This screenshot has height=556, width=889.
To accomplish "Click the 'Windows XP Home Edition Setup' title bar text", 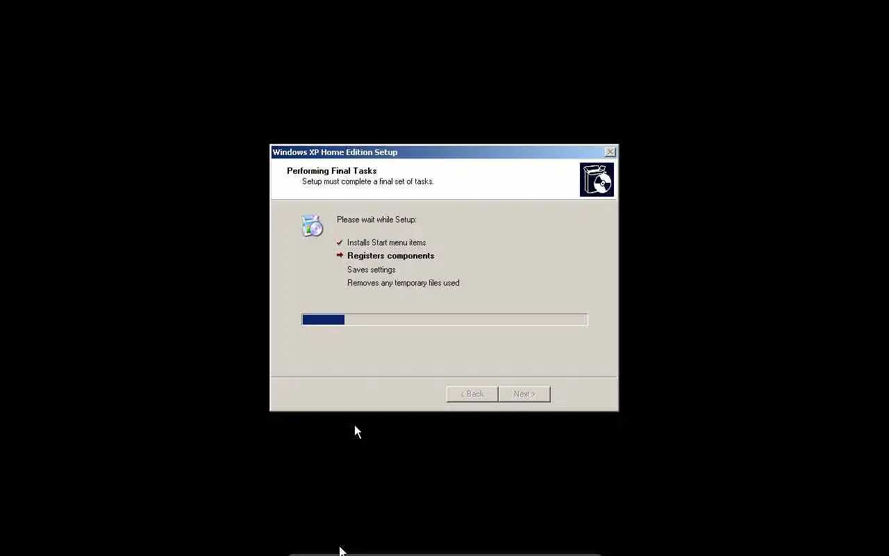I will [x=335, y=152].
